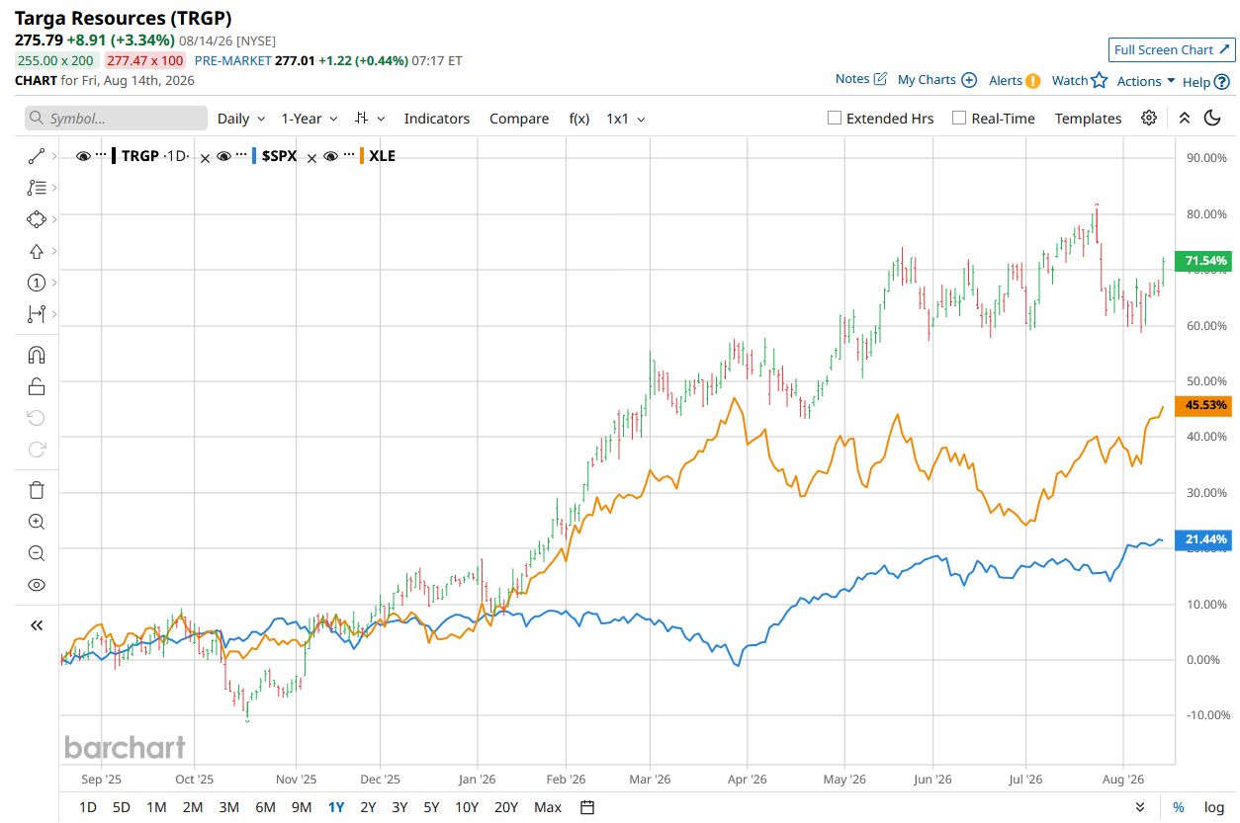The width and height of the screenshot is (1240, 823).
Task: Click the Notes link
Action: (x=852, y=79)
